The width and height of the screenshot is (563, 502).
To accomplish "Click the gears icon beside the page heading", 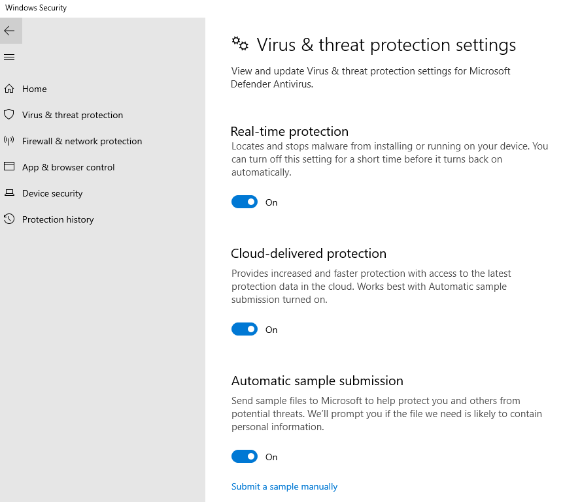I will [240, 44].
